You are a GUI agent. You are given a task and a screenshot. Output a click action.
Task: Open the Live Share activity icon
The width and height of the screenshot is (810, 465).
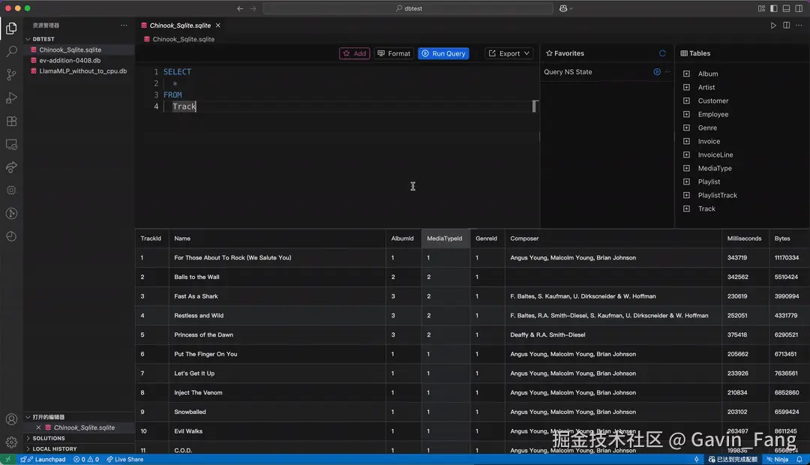point(11,167)
